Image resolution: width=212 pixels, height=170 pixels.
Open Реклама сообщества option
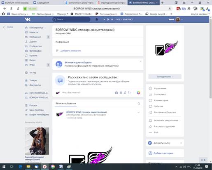click(165, 112)
